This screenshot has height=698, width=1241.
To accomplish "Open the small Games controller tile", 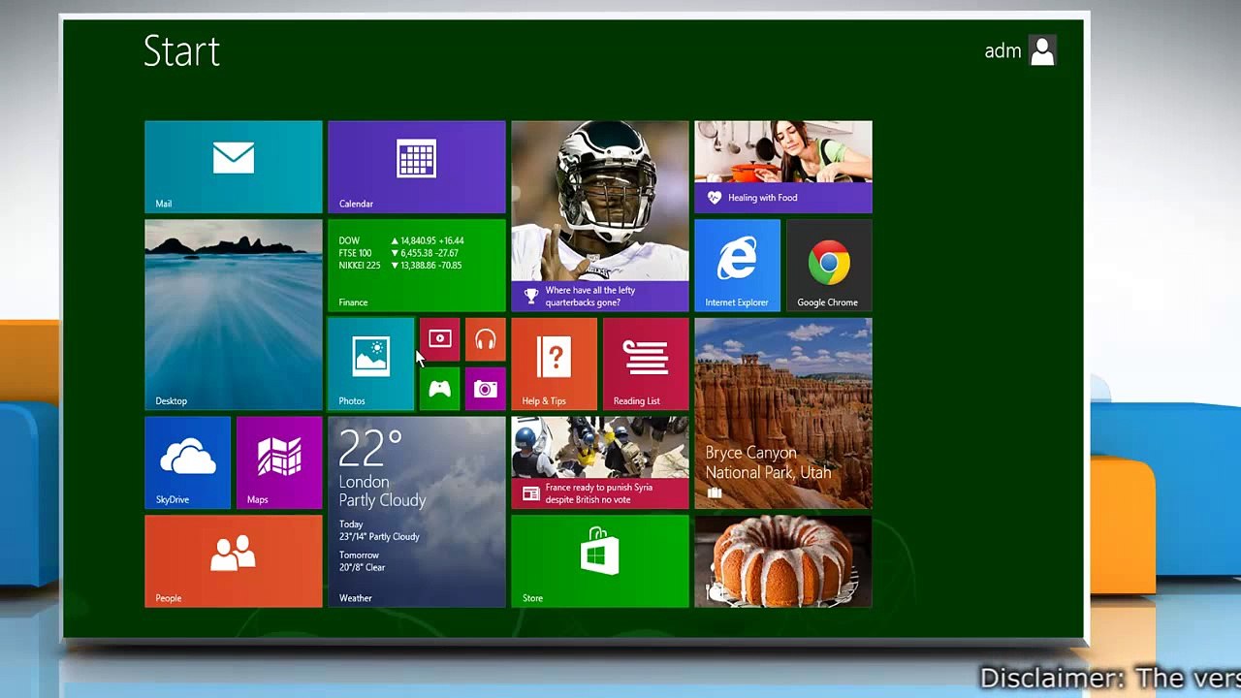I will 439,389.
